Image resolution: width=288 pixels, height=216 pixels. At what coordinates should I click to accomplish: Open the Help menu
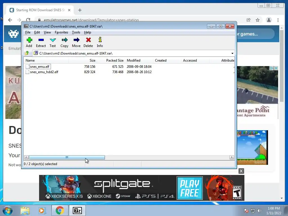pyautogui.click(x=87, y=32)
